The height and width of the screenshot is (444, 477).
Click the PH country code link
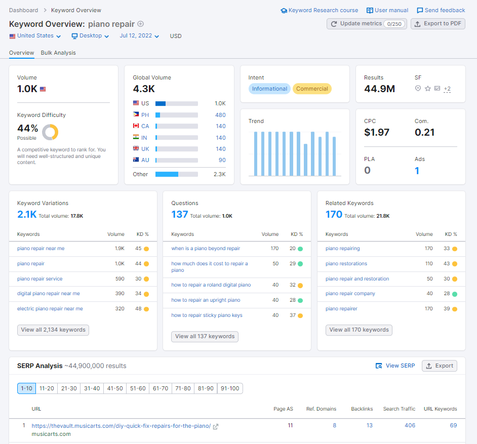coord(145,115)
